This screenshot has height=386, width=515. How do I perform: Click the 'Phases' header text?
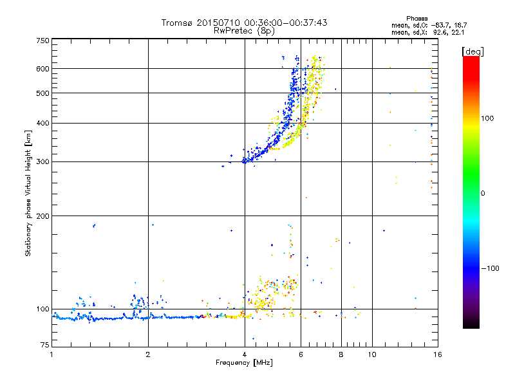[417, 19]
